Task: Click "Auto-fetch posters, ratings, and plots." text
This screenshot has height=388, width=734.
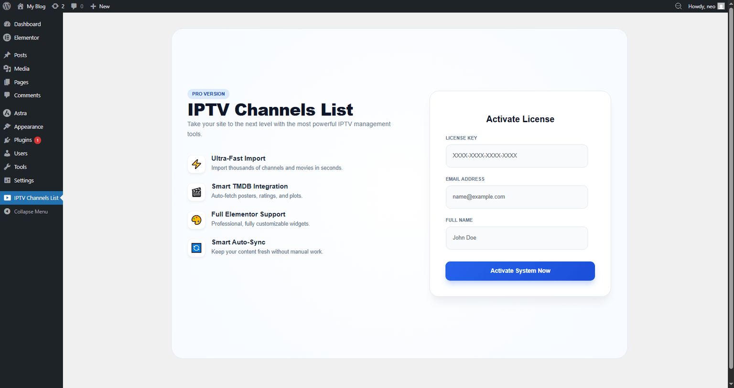Action: pyautogui.click(x=257, y=196)
